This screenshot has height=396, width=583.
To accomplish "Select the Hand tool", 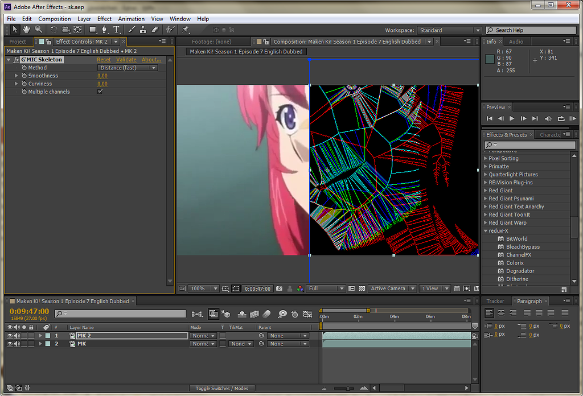I will pos(27,30).
